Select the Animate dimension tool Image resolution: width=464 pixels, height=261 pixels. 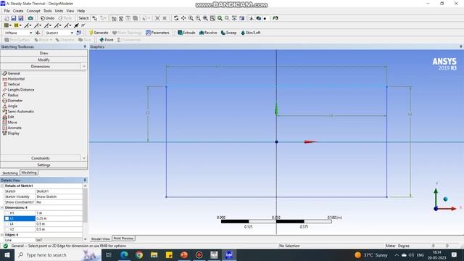12,128
